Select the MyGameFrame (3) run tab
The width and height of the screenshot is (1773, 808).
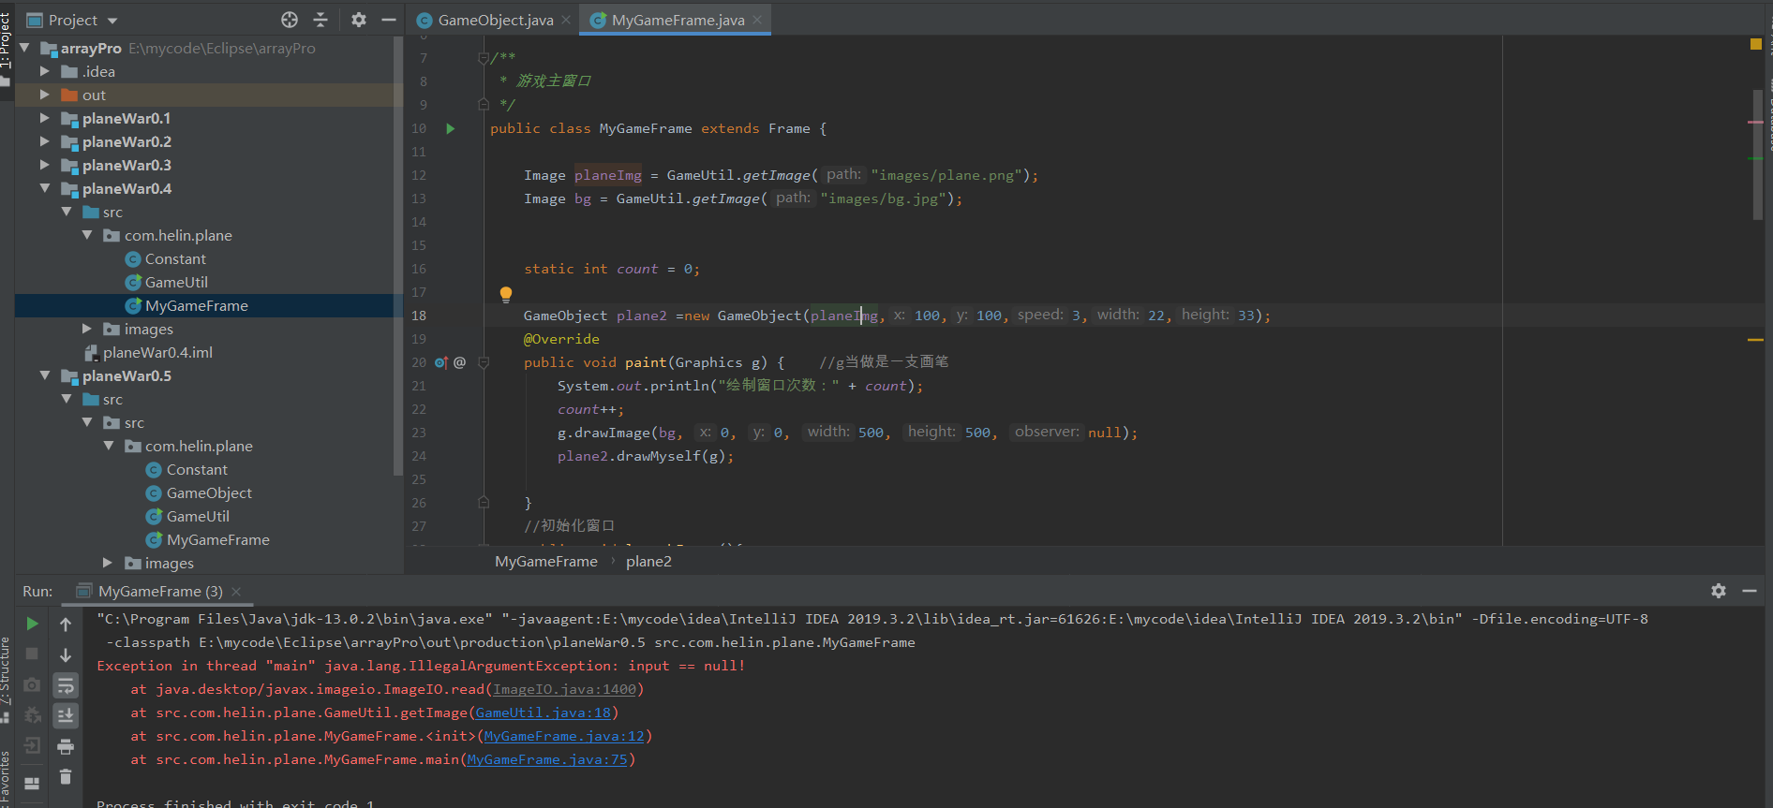coord(160,591)
